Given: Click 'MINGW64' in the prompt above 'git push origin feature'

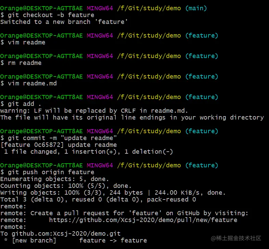Looking at the screenshot, I should 100,165.
